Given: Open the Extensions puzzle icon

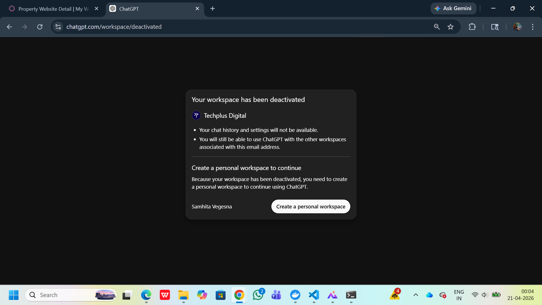Looking at the screenshot, I should tap(472, 27).
